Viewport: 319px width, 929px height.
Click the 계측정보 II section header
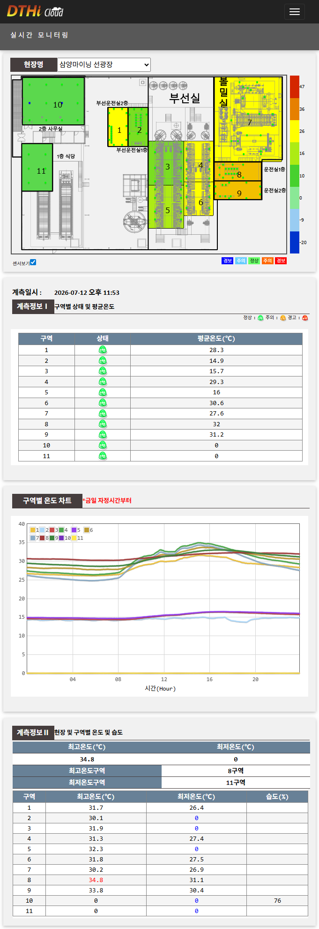point(32,732)
